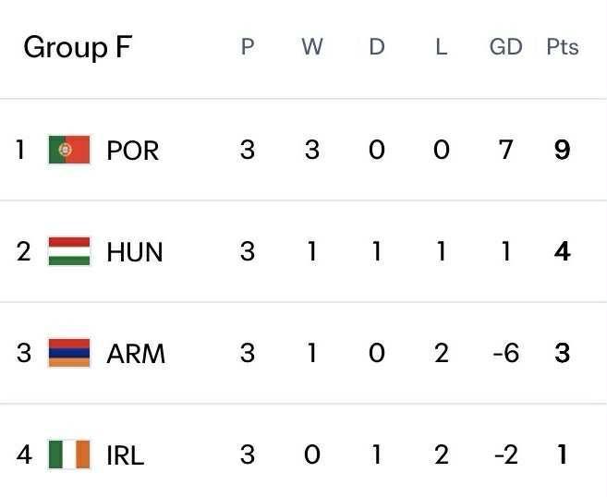607x497 pixels.
Task: Click the W column header
Action: pos(312,47)
